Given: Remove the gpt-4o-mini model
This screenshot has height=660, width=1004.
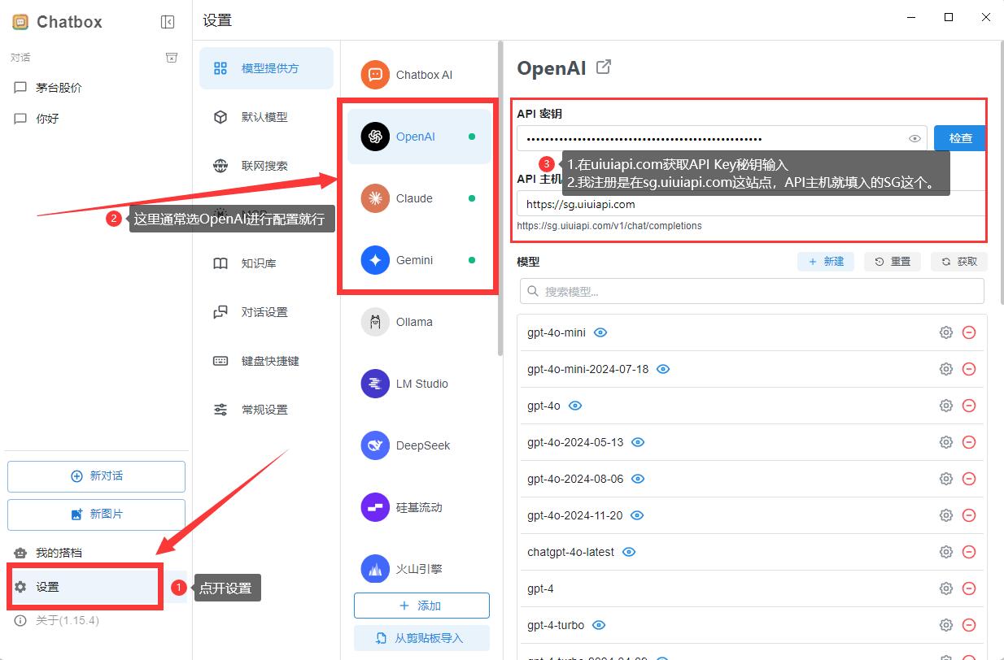Looking at the screenshot, I should (969, 332).
